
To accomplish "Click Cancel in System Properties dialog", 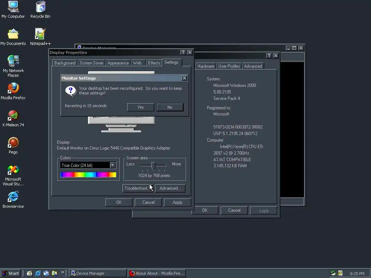I will pos(234,210).
